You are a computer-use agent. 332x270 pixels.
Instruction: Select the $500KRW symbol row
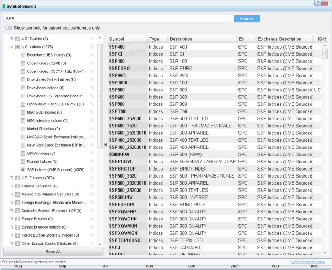(x=215, y=154)
